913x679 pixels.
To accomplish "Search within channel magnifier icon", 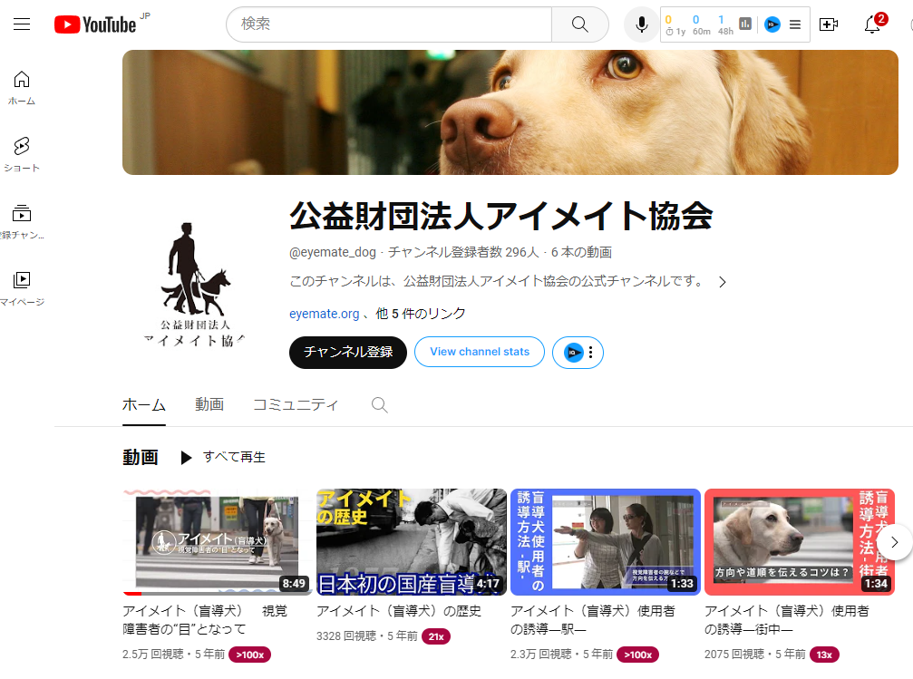I will tap(380, 405).
